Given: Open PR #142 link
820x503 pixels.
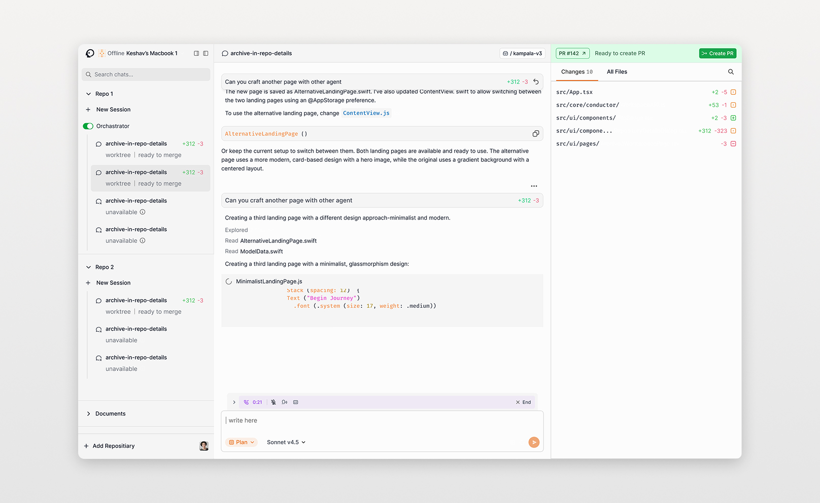Looking at the screenshot, I should coord(572,53).
